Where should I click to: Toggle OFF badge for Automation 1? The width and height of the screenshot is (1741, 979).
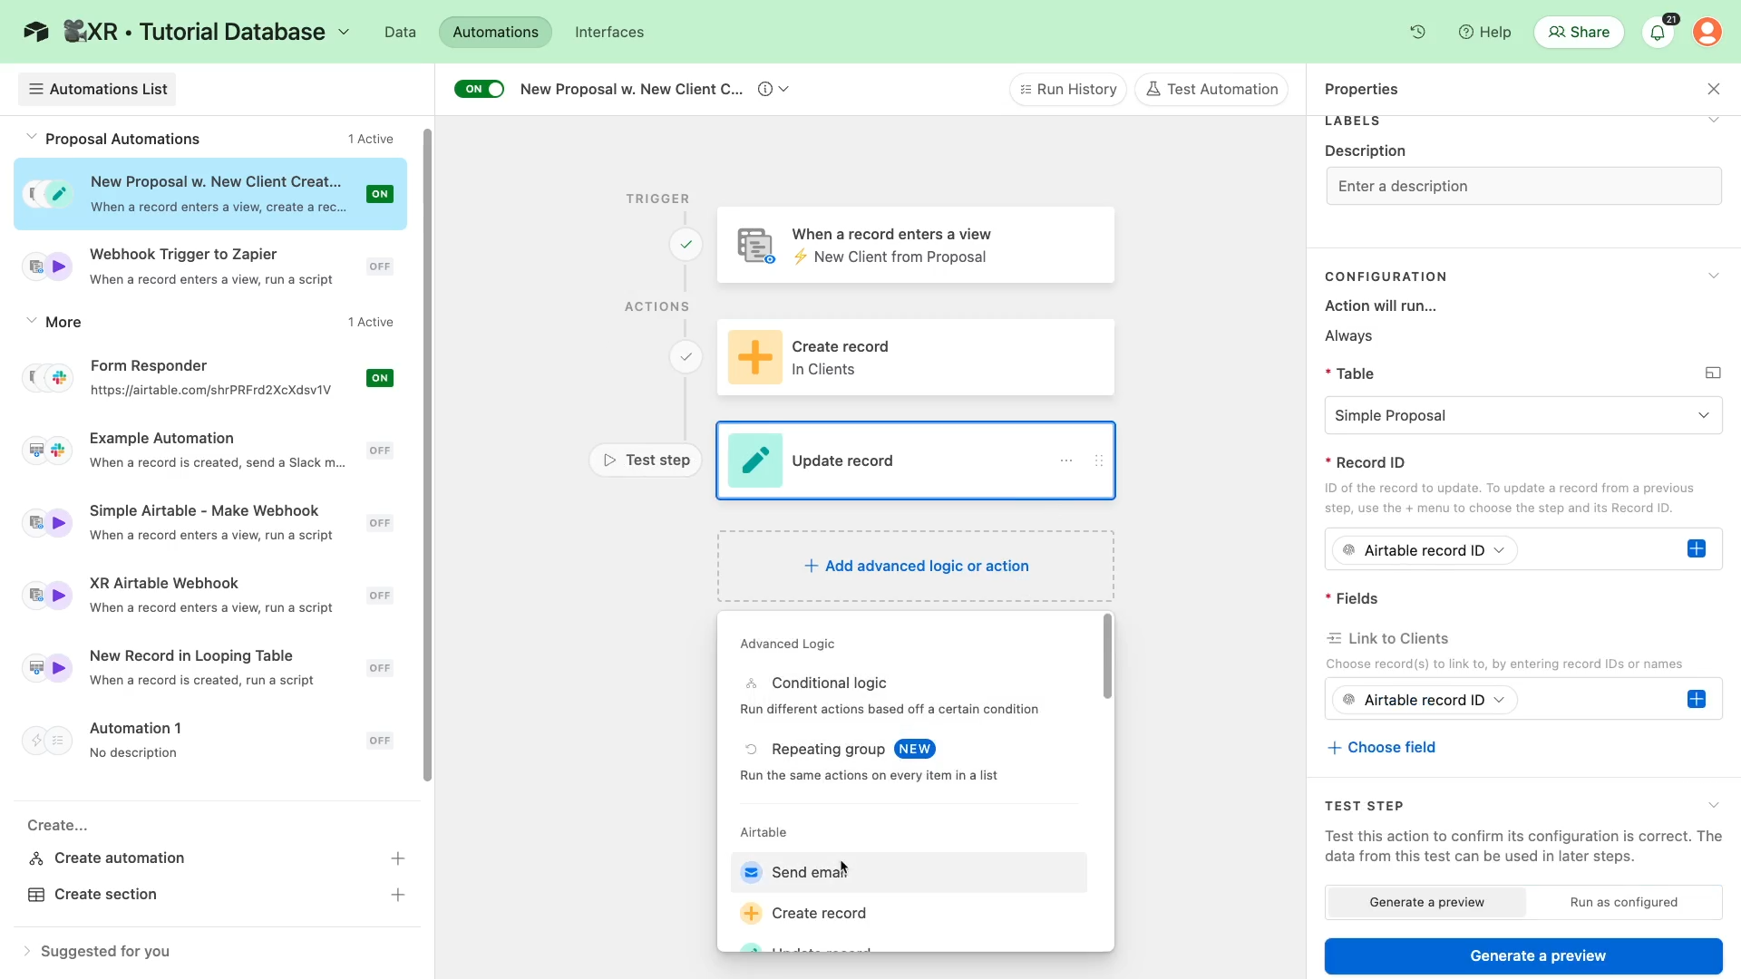380,741
